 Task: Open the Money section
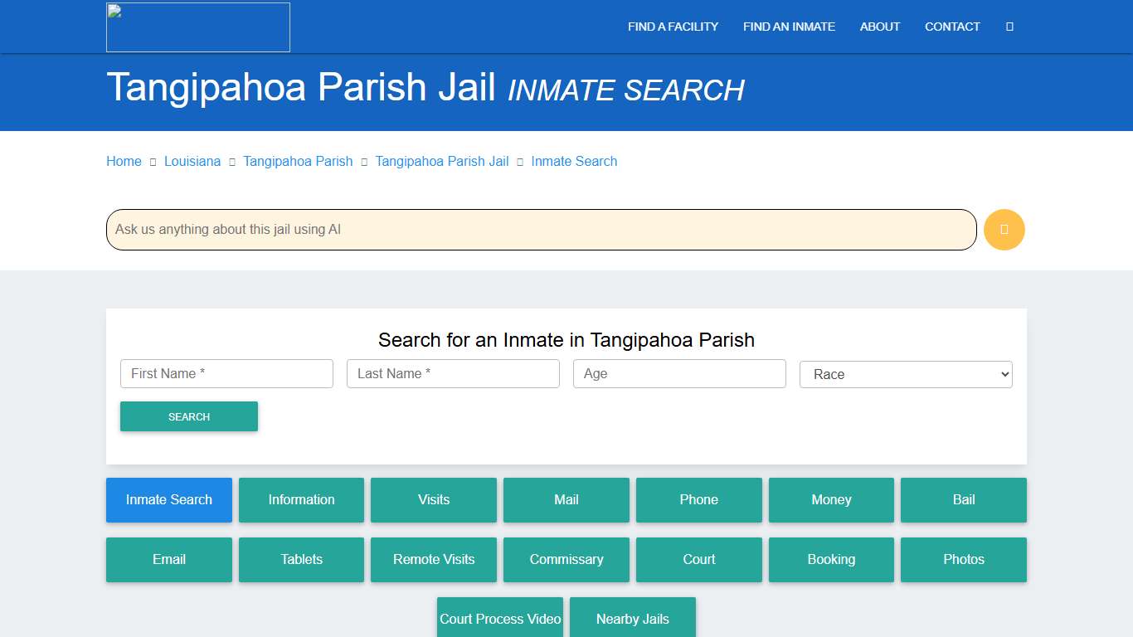(x=831, y=499)
